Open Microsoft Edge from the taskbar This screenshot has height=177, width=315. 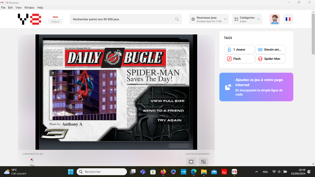193,172
